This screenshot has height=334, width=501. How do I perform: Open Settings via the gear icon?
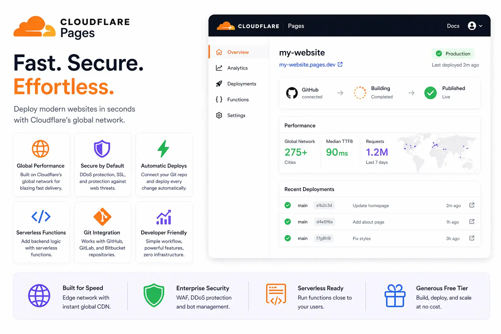(219, 115)
